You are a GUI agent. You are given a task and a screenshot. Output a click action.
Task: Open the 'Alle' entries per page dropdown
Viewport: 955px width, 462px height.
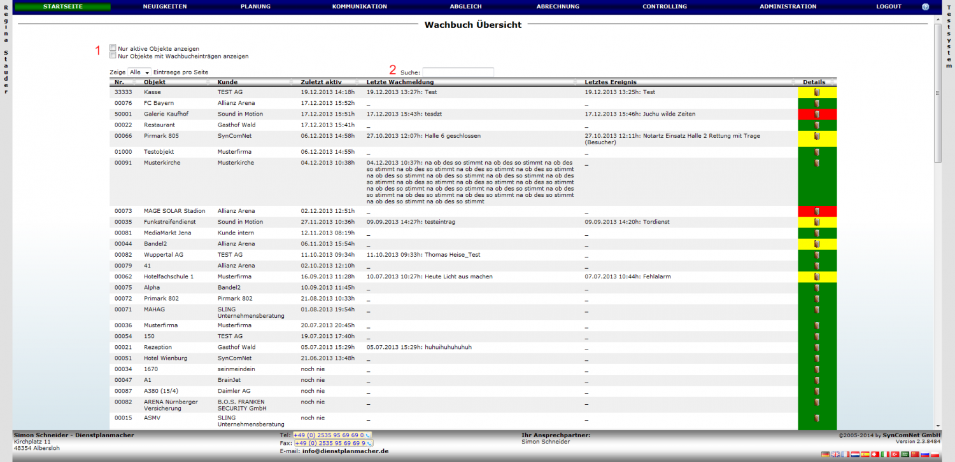coord(139,72)
